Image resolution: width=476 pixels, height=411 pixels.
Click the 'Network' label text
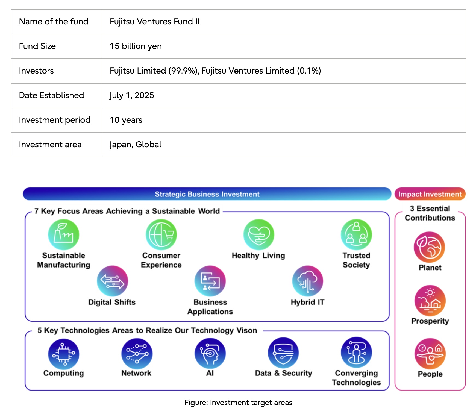click(136, 373)
